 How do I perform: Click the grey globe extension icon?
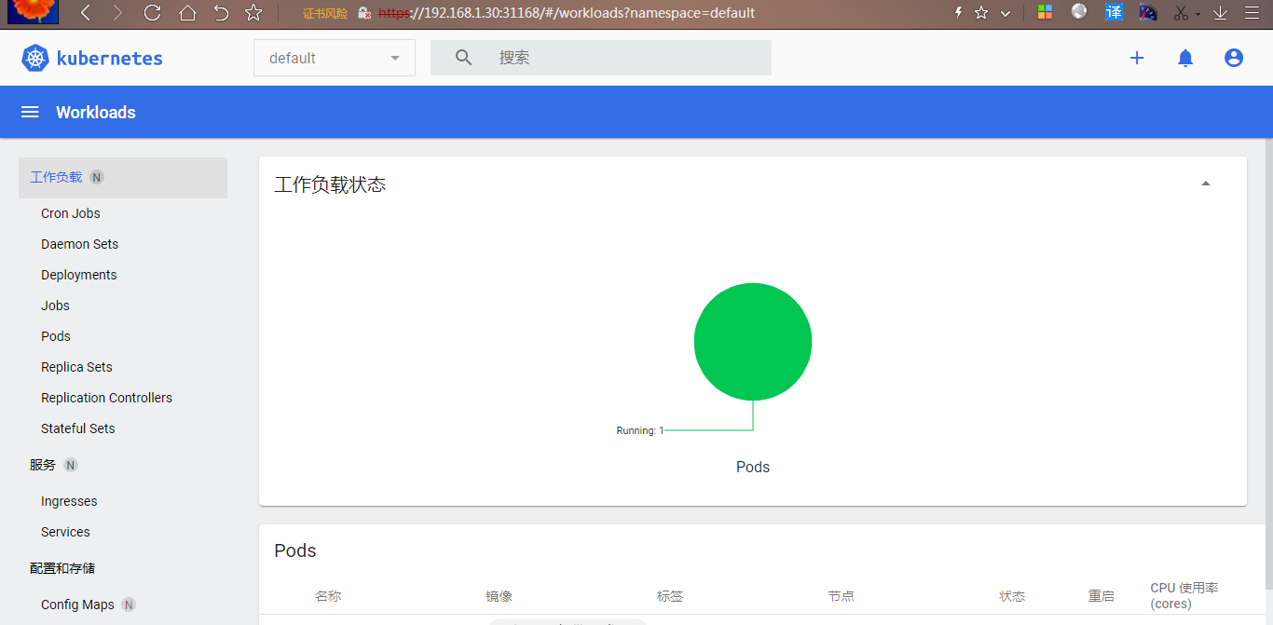(x=1079, y=12)
